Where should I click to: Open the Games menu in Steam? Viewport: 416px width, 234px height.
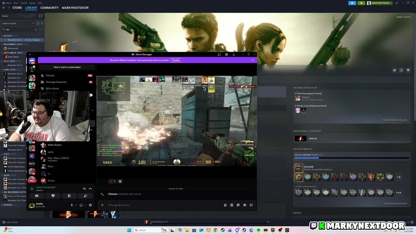coord(32,3)
